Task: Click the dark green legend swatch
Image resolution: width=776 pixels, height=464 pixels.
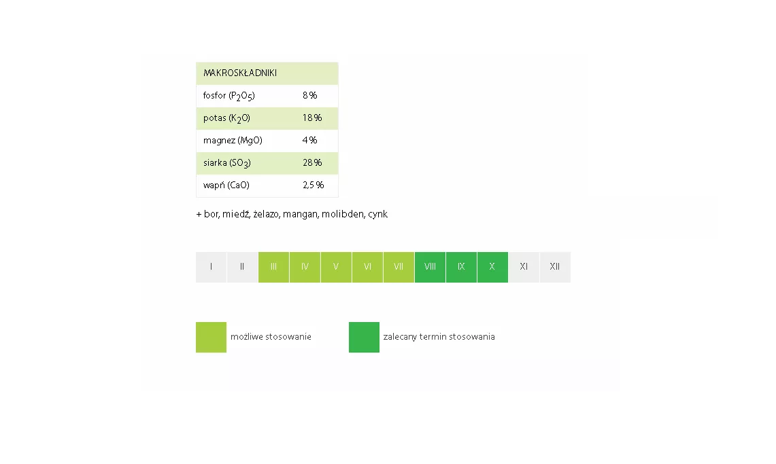Action: coord(364,337)
